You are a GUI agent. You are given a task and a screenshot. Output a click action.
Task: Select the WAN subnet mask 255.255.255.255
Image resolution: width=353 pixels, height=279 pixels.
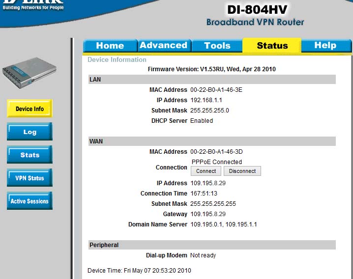click(213, 204)
